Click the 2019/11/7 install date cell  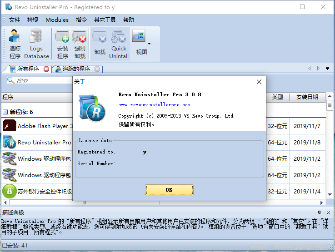[x=307, y=126]
